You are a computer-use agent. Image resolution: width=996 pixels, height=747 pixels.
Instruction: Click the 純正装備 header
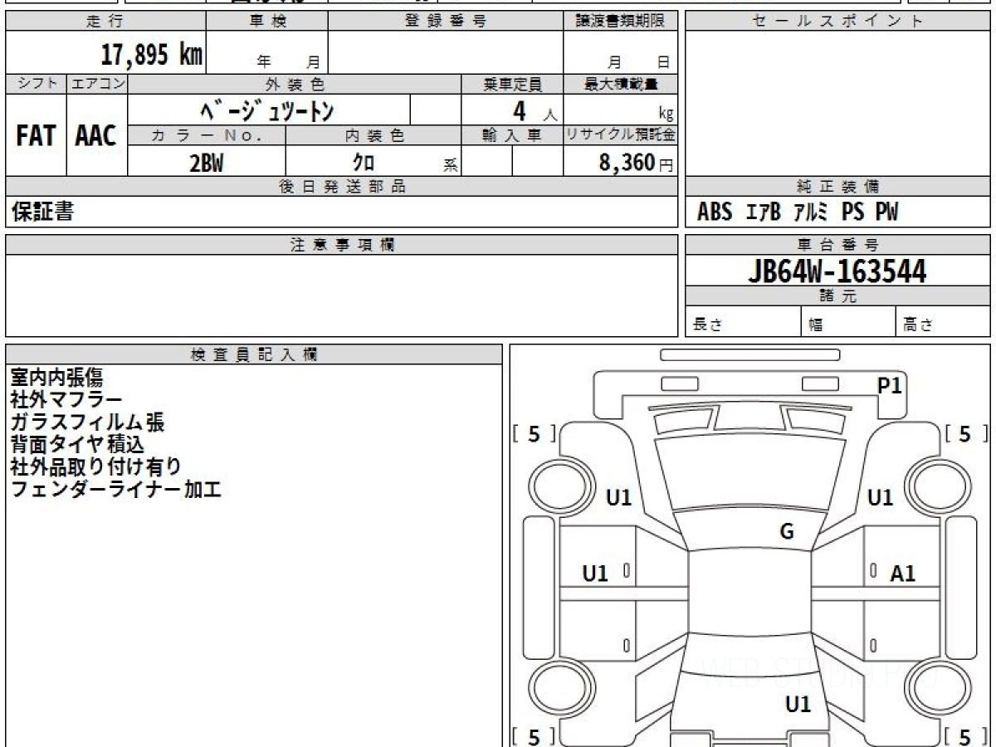(x=837, y=187)
